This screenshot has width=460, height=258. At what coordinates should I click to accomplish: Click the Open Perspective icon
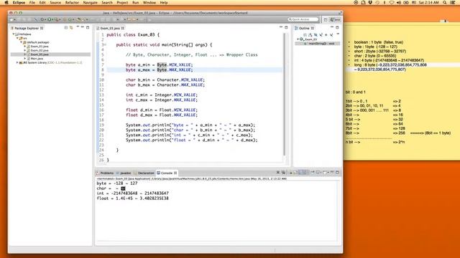click(x=326, y=19)
